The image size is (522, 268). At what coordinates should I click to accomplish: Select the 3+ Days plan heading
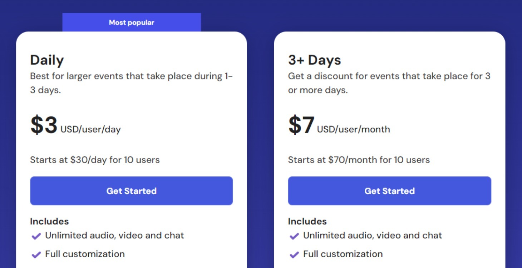[x=314, y=60]
